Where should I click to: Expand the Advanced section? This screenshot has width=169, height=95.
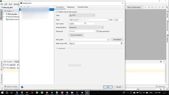(x=57, y=48)
